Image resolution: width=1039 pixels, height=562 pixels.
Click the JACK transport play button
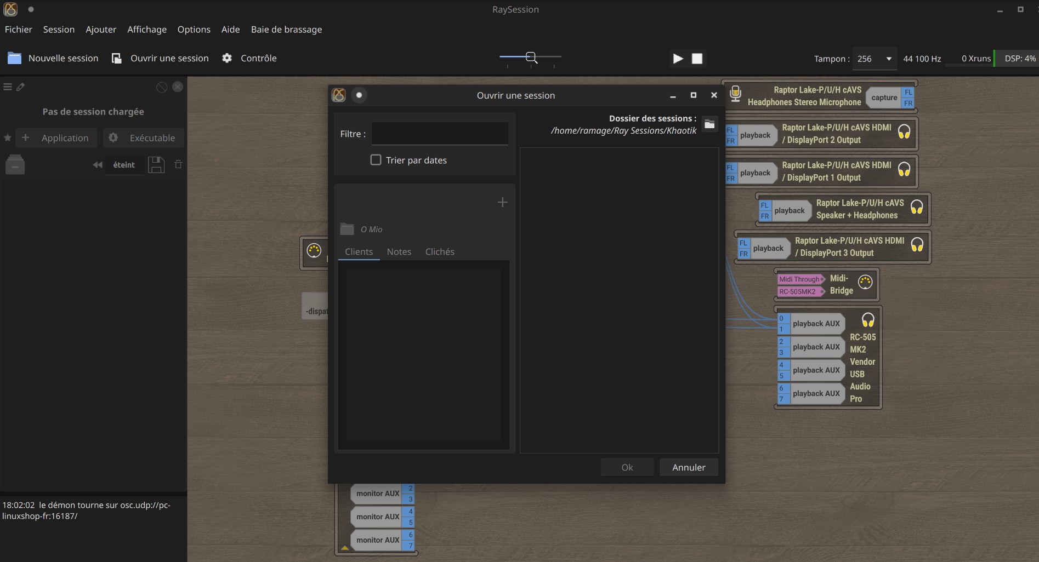678,59
